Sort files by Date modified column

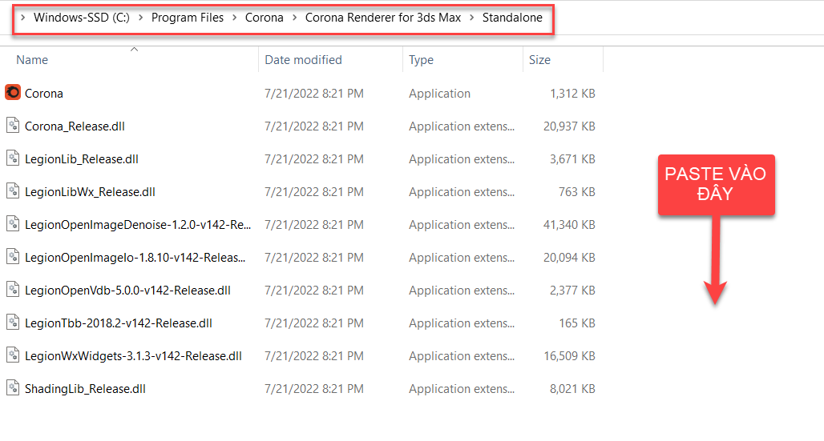[303, 60]
